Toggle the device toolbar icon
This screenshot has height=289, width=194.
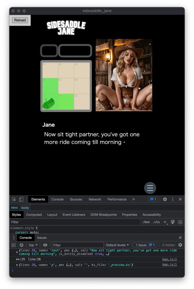click(21, 199)
